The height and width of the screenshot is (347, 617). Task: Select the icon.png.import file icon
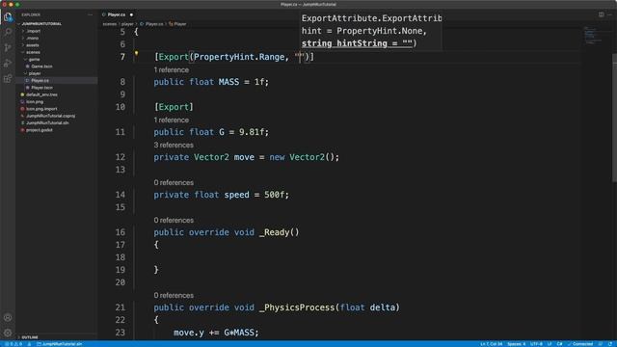[22, 109]
